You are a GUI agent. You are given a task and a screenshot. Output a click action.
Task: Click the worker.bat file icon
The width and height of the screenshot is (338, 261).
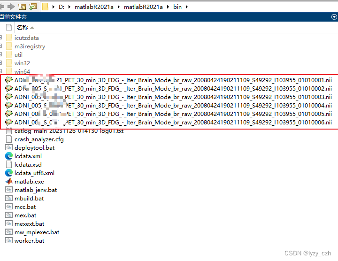(x=9, y=240)
